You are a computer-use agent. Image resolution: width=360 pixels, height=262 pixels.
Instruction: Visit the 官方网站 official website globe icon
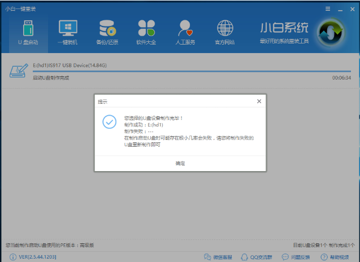(225, 32)
